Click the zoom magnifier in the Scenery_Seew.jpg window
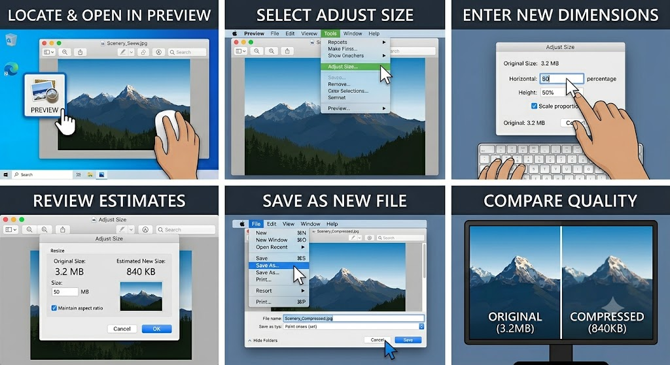This screenshot has height=365, width=670. click(x=65, y=52)
